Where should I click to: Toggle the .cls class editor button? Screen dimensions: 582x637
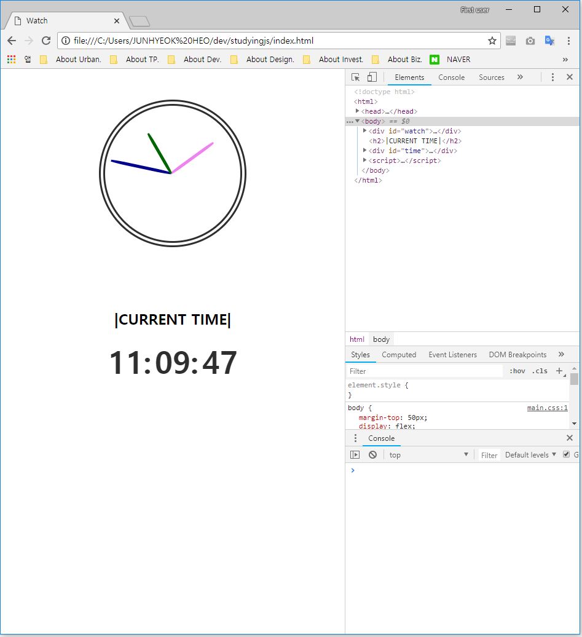[540, 371]
